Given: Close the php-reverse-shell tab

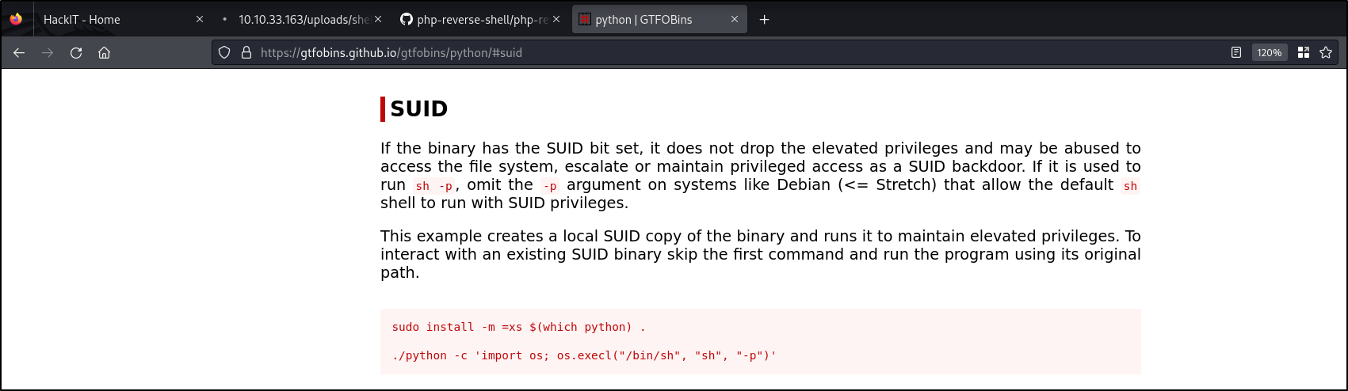Looking at the screenshot, I should [557, 20].
